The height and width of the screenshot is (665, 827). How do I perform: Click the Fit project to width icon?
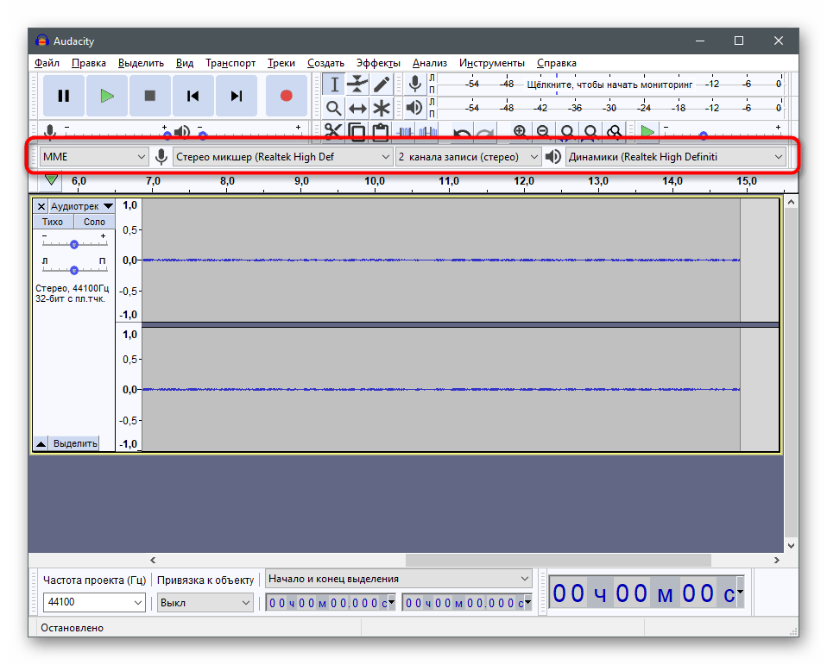[590, 132]
